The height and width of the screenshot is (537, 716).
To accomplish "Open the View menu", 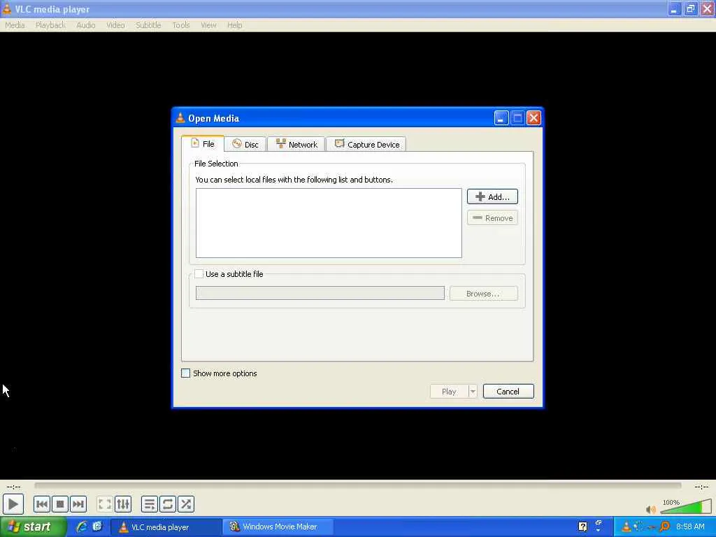I will [x=208, y=25].
